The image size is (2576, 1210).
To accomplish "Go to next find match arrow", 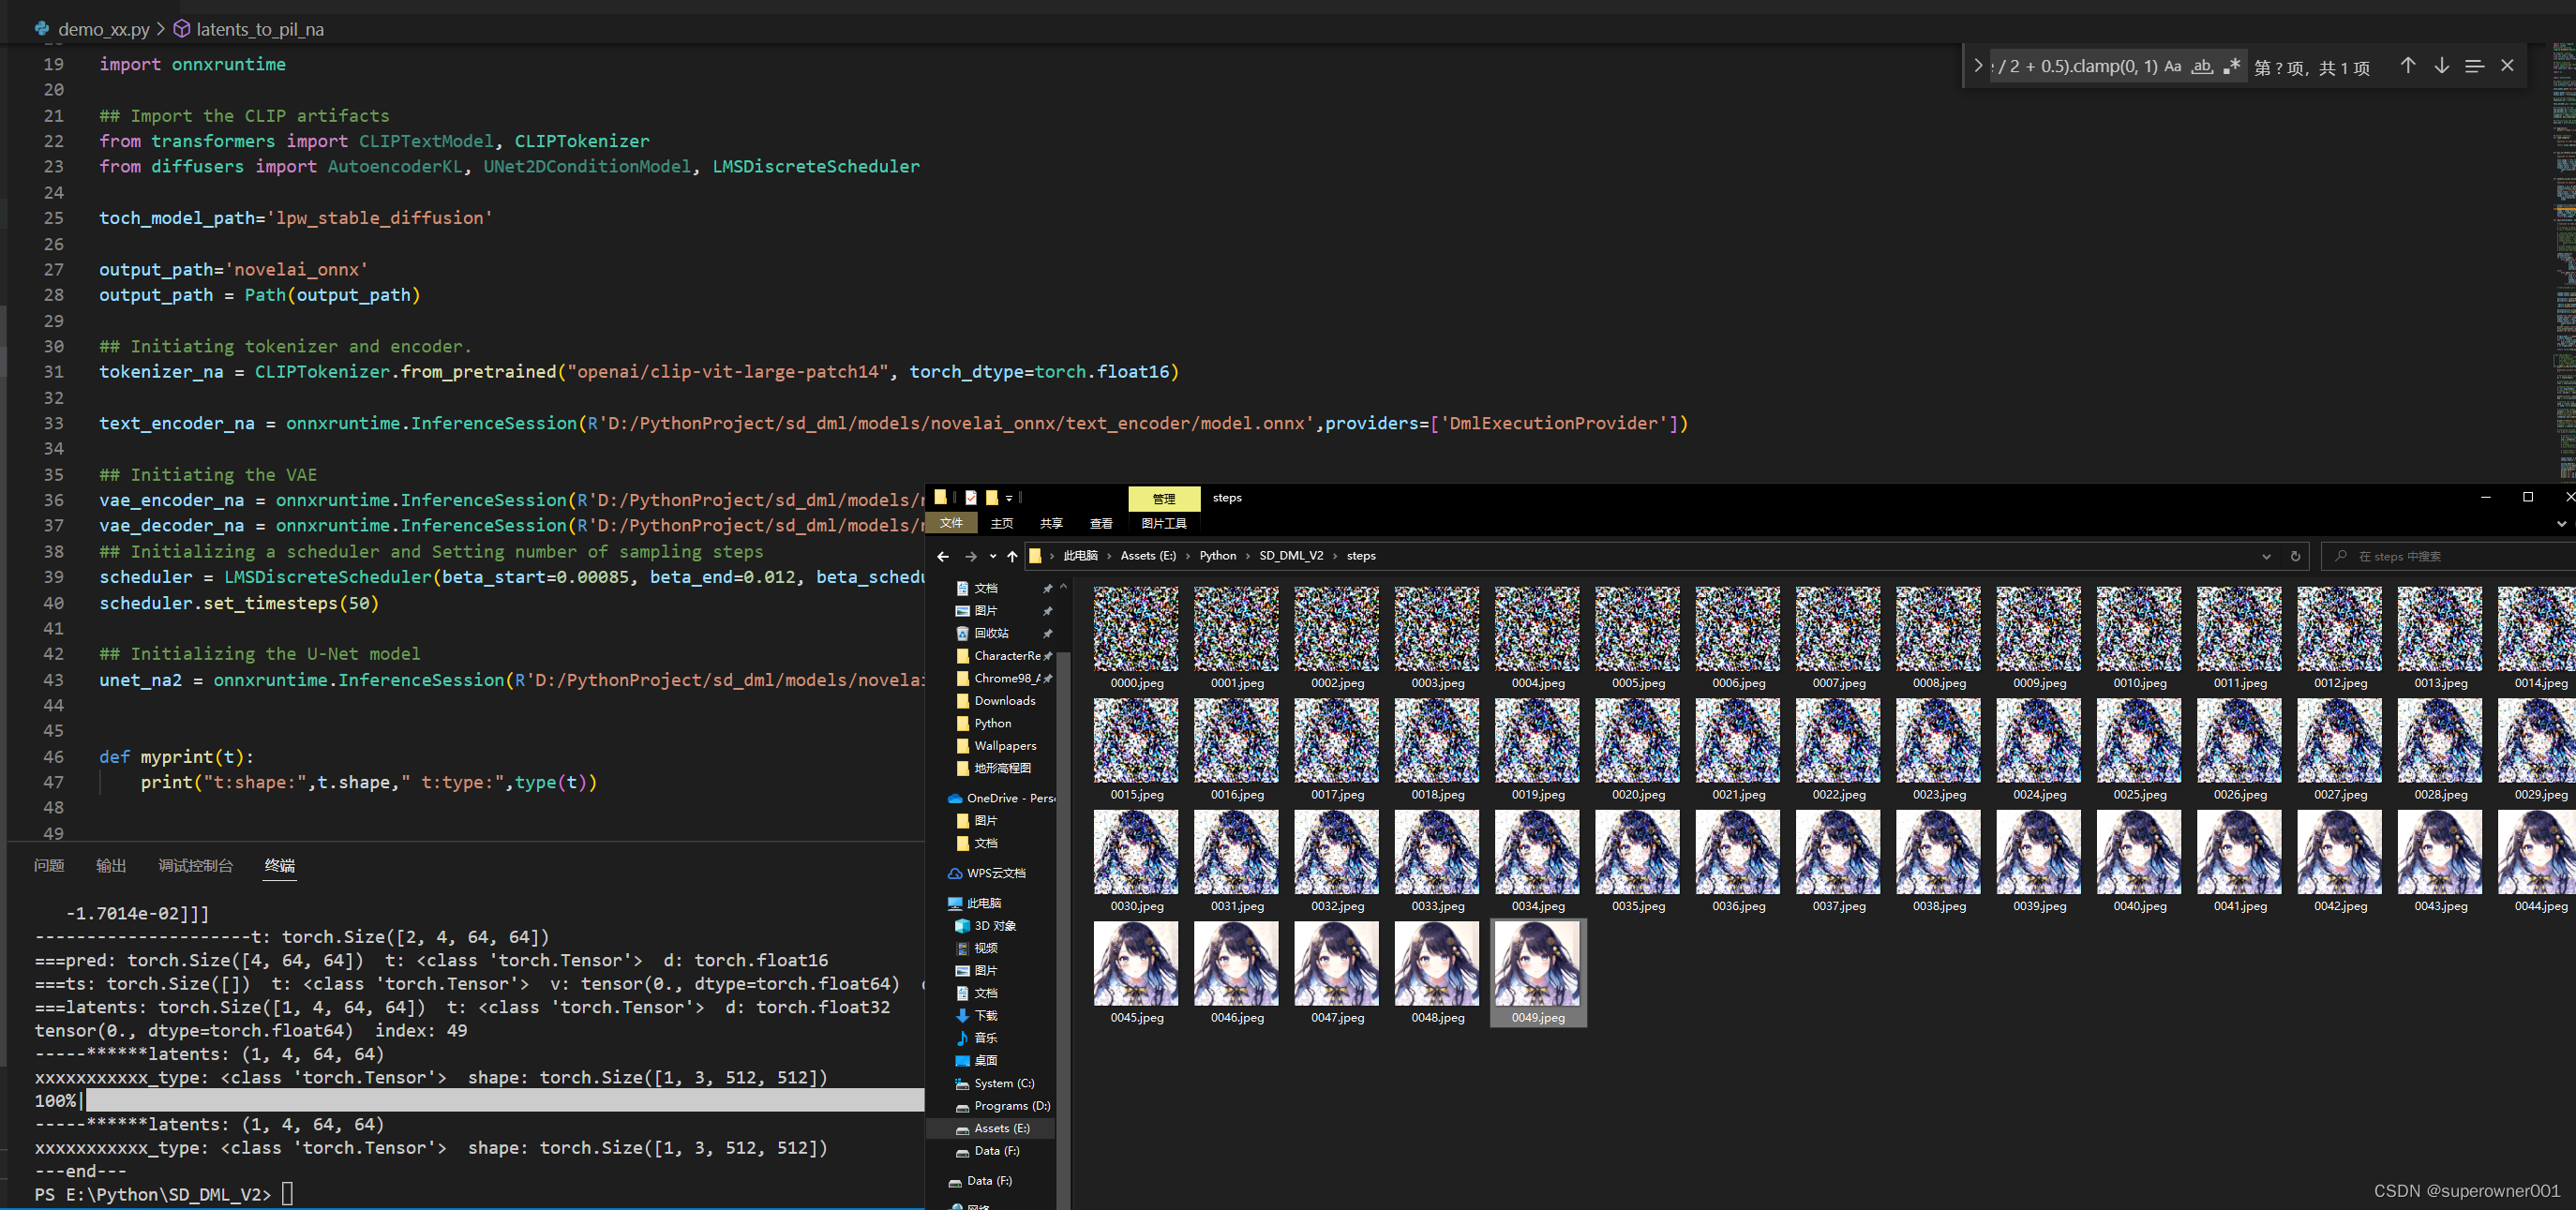I will [2441, 66].
